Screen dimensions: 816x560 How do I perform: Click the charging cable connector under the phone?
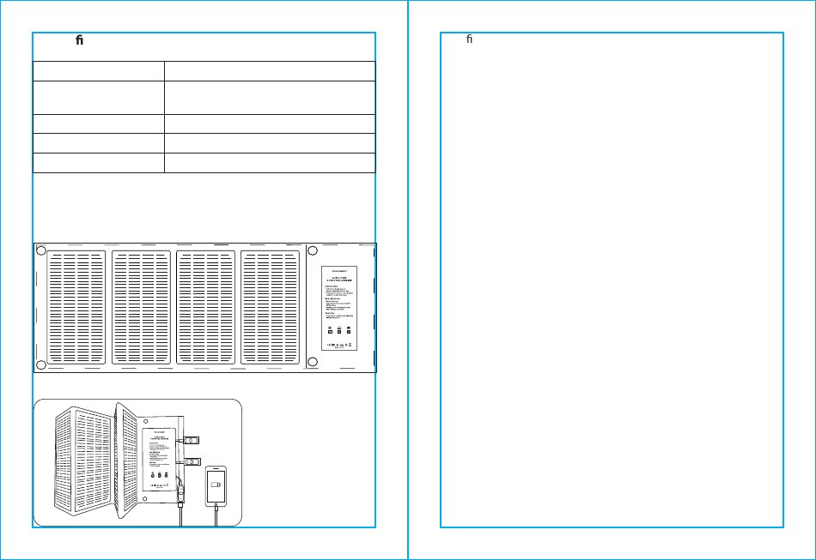click(216, 508)
